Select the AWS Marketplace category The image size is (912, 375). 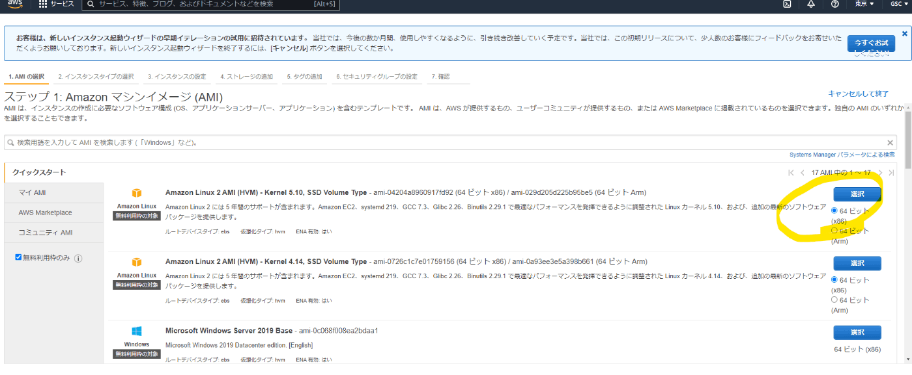53,213
